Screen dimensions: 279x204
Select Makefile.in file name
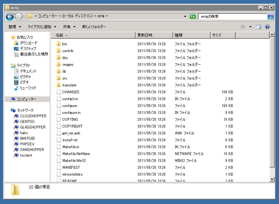coord(71,147)
